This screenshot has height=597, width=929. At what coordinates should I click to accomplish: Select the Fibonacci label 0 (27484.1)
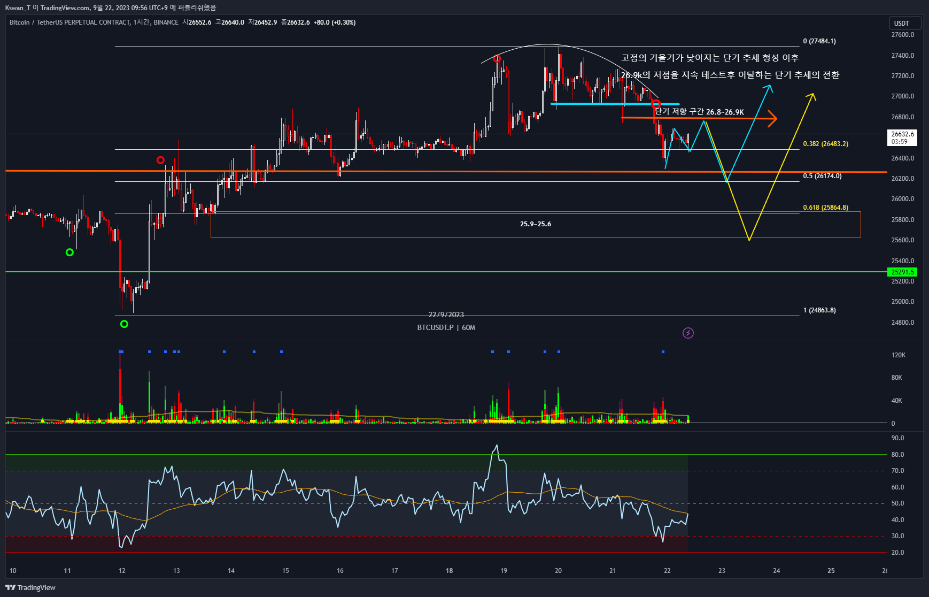(x=819, y=41)
